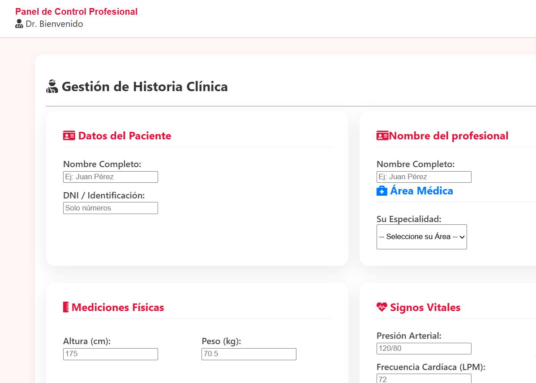Viewport: 536px width, 383px height.
Task: Click the Signos Vitales heading
Action: pos(425,307)
